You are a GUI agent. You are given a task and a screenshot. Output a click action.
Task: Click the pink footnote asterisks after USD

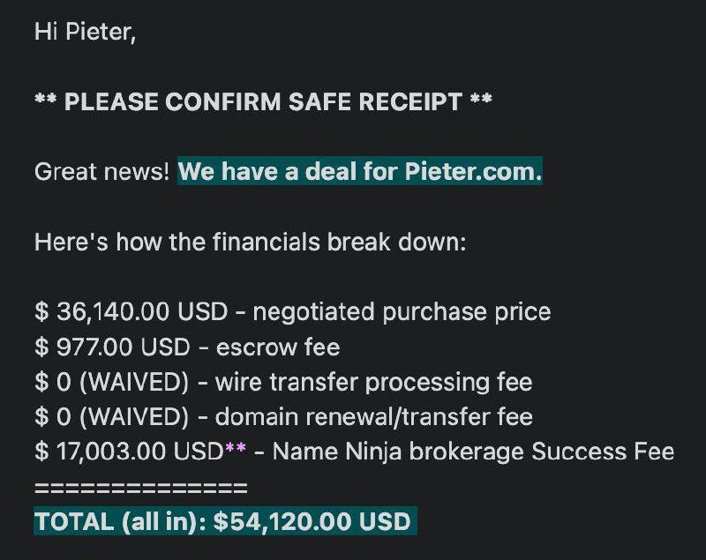click(x=236, y=450)
